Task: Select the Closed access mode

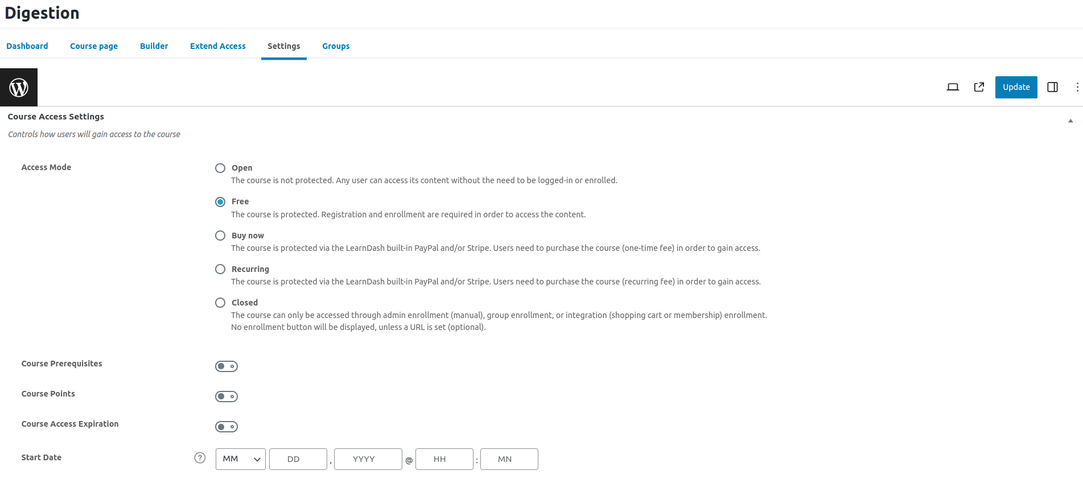Action: click(220, 303)
